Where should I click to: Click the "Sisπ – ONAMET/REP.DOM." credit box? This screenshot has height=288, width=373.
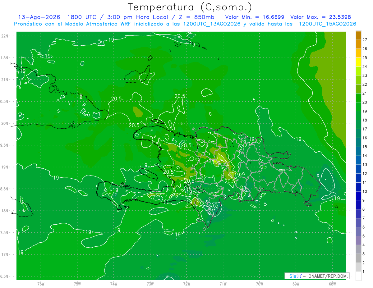pyautogui.click(x=317, y=276)
